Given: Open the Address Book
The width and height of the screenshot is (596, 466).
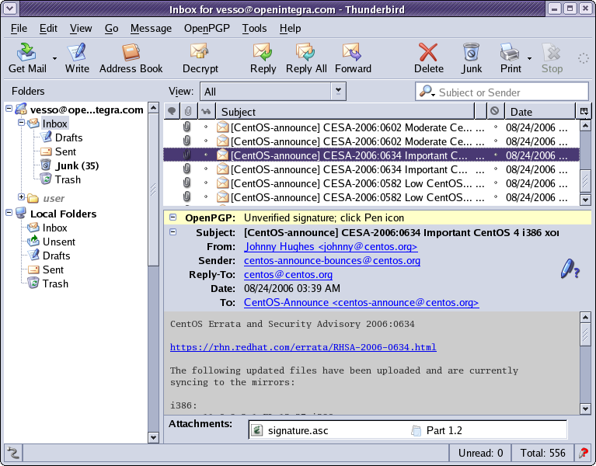Looking at the screenshot, I should [131, 57].
